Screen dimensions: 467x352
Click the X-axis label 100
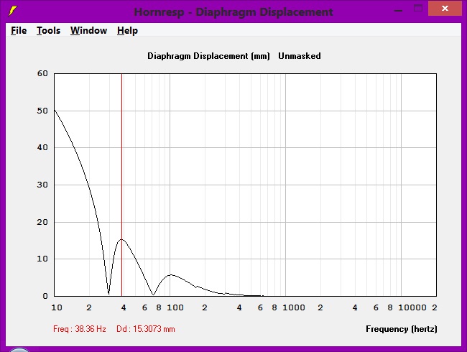[x=175, y=307]
